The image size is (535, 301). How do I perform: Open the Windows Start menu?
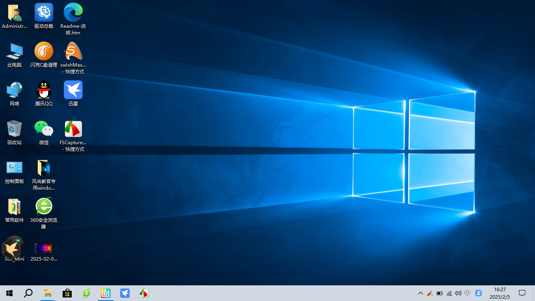click(9, 293)
